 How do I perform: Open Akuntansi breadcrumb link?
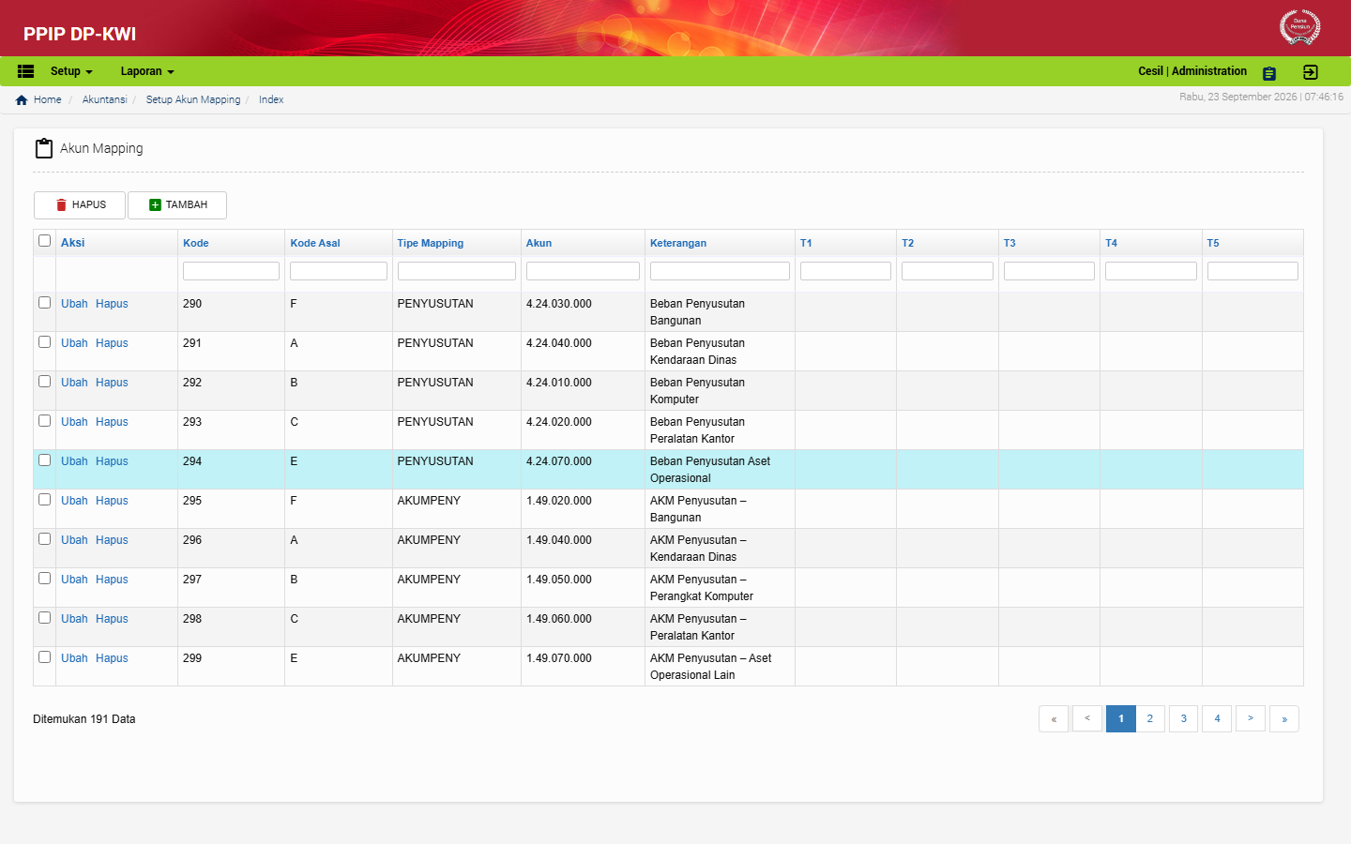(104, 100)
